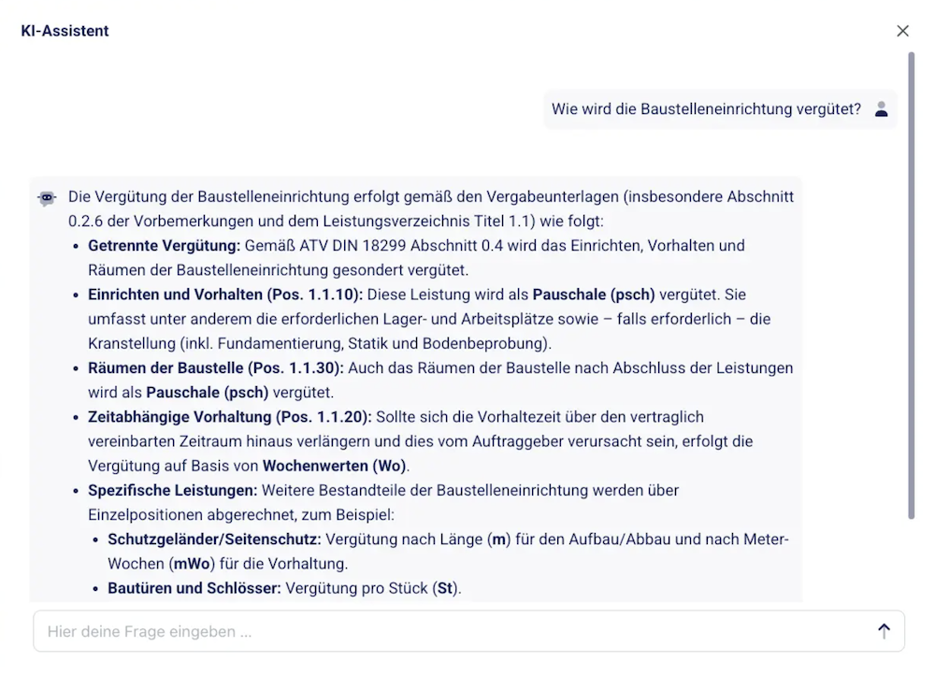Click the 'KI-Assistent' panel title

click(65, 31)
